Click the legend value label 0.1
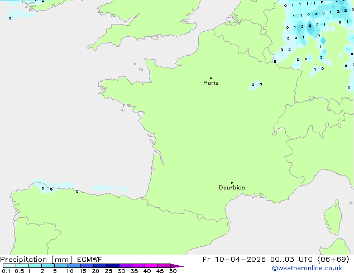The height and width of the screenshot is (273, 354). click(6, 271)
